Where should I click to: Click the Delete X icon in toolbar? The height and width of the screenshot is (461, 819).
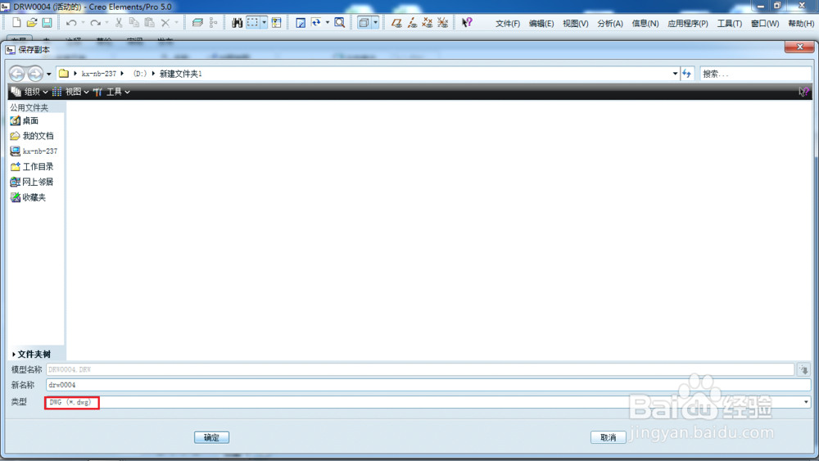tap(165, 22)
